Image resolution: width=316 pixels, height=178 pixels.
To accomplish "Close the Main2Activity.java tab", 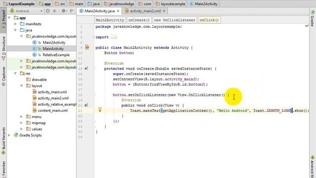I will pyautogui.click(x=118, y=11).
